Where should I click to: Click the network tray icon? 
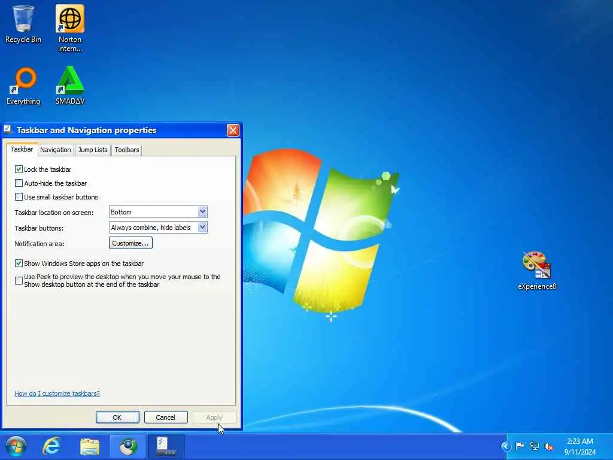535,446
